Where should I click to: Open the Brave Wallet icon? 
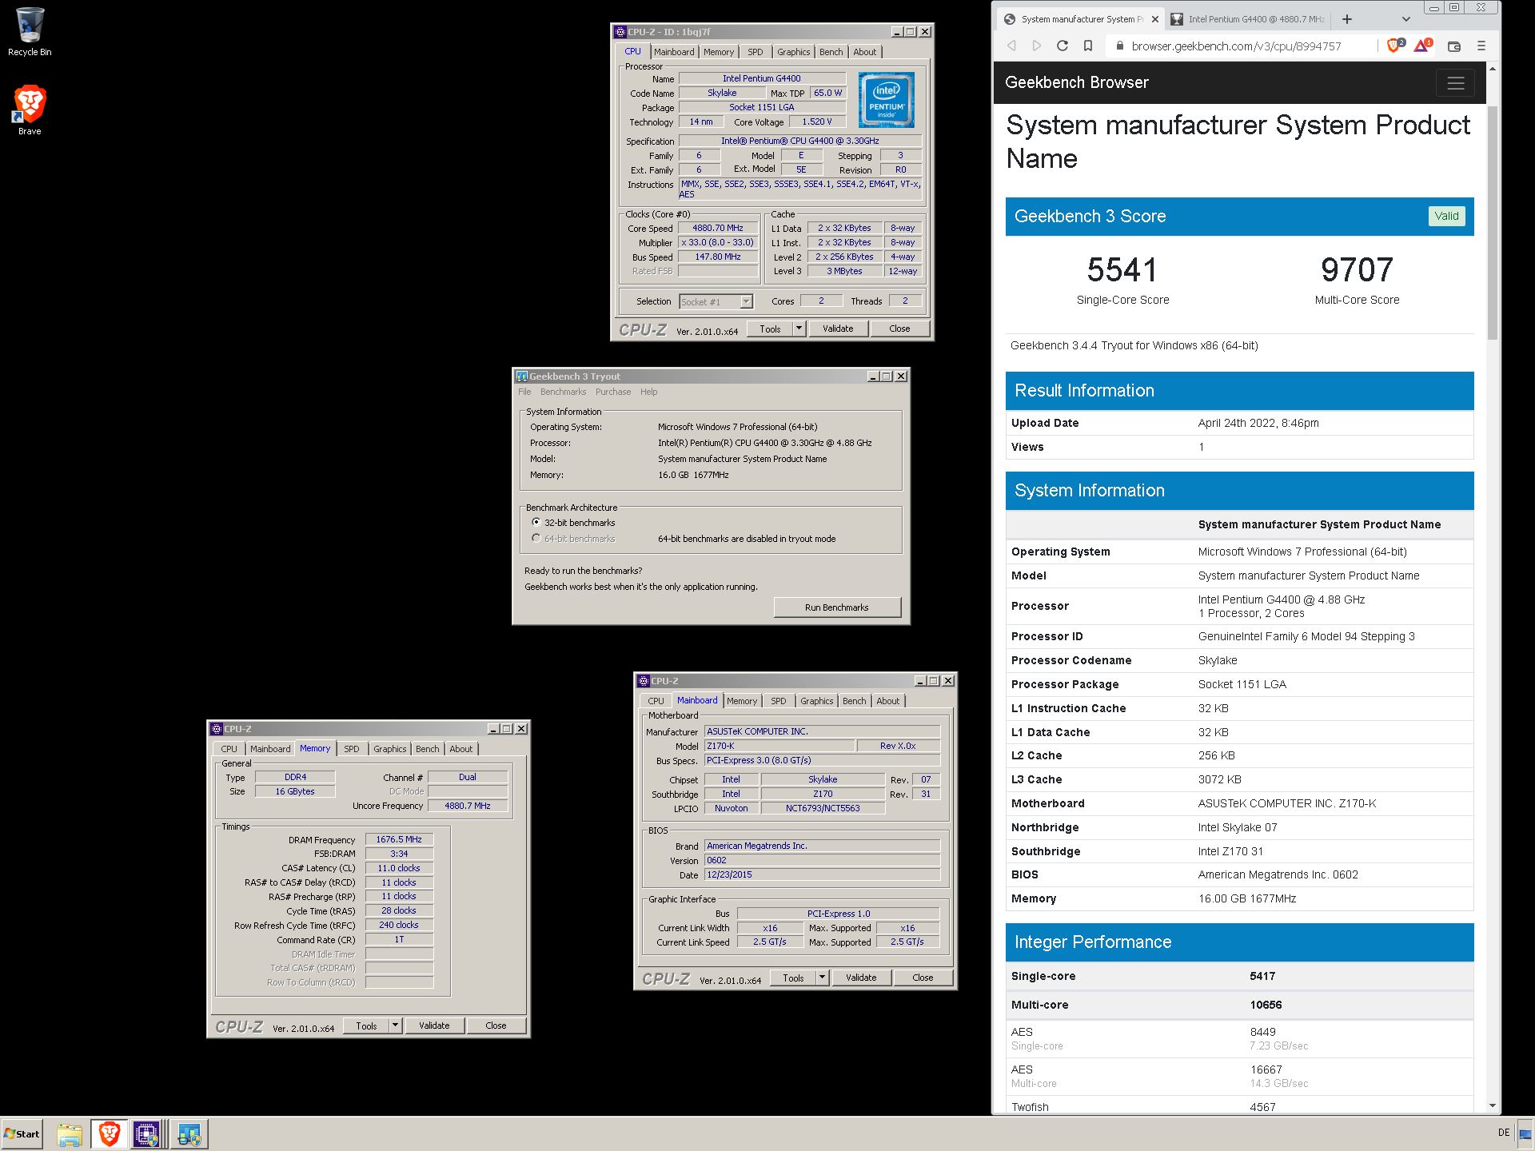click(1454, 46)
